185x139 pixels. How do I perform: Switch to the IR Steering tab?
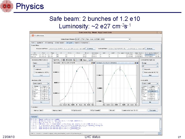pos(49,43)
